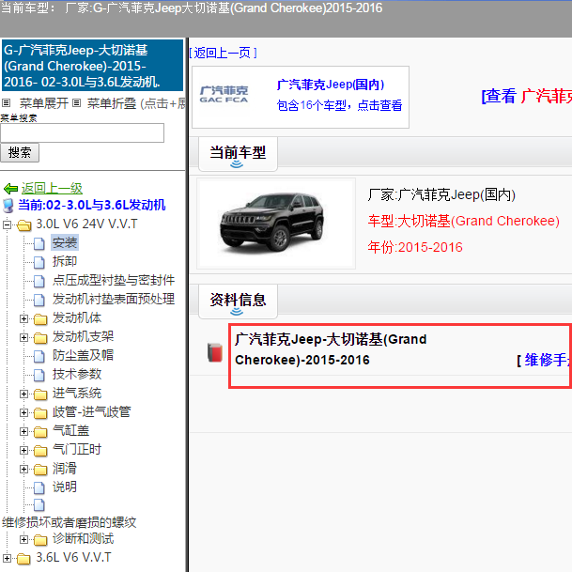Viewport: 572px width, 572px height.
Task: Click the page icon beside 点压成型衬垫与密封件
Action: (x=39, y=281)
